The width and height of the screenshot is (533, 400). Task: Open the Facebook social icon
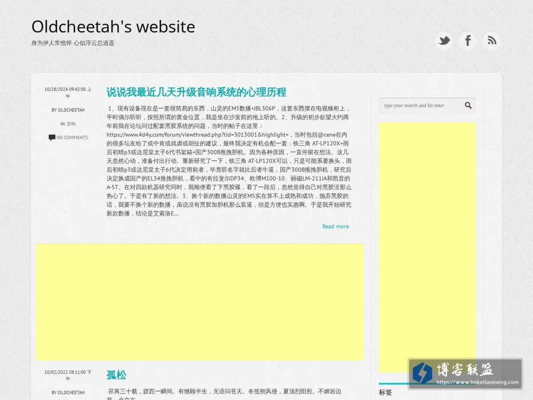point(468,40)
